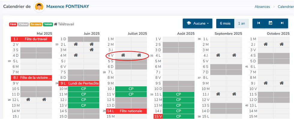Click morning telework icon on 4 V July
The width and height of the screenshot is (294, 119).
pos(123,55)
